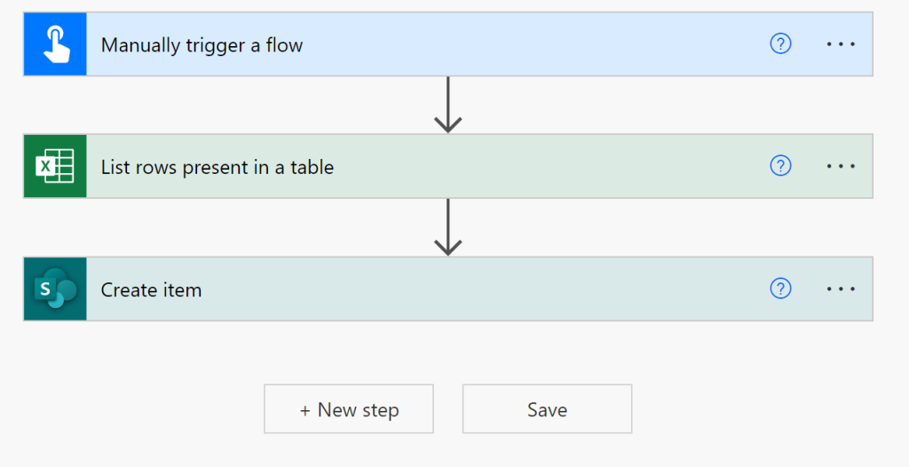Expand the Manually trigger a flow card
The width and height of the screenshot is (909, 467).
click(x=533, y=44)
